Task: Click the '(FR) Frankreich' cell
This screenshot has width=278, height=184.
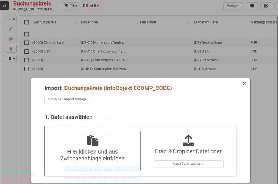Action: [x=206, y=60]
